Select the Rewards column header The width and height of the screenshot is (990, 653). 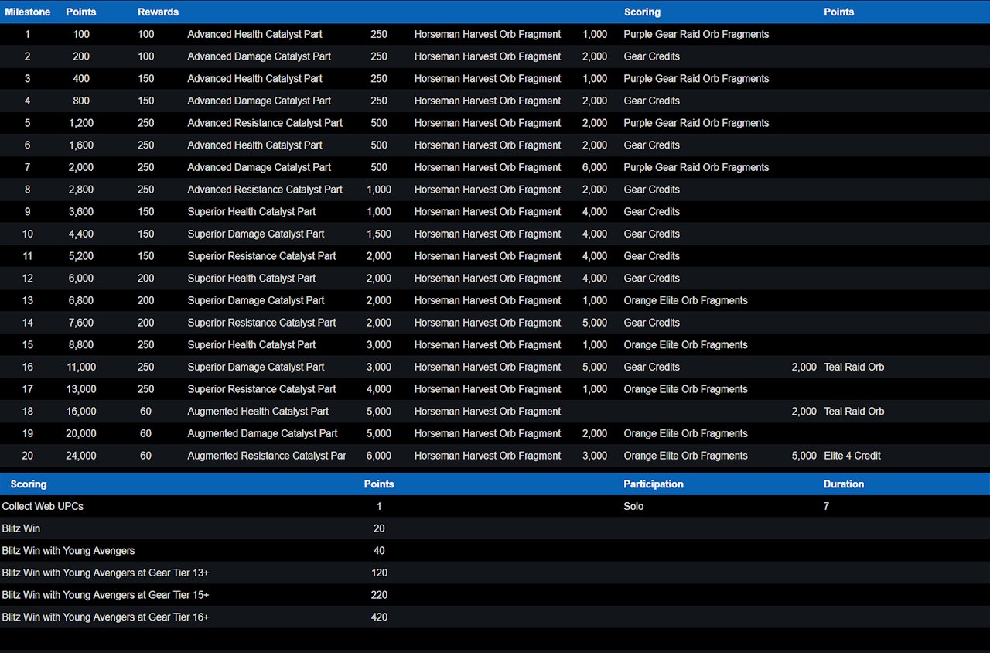coord(158,12)
